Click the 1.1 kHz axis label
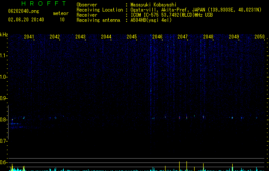This screenshot has width=269, height=171. click(x=3, y=56)
